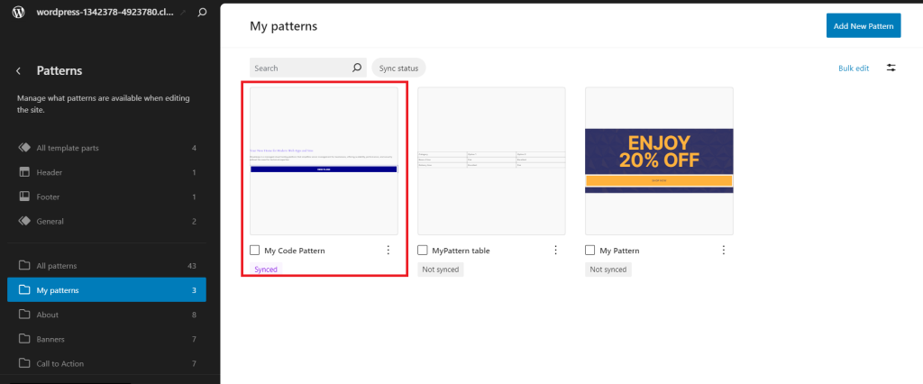This screenshot has width=923, height=384.
Task: Click the Header template part icon
Action: tap(24, 172)
